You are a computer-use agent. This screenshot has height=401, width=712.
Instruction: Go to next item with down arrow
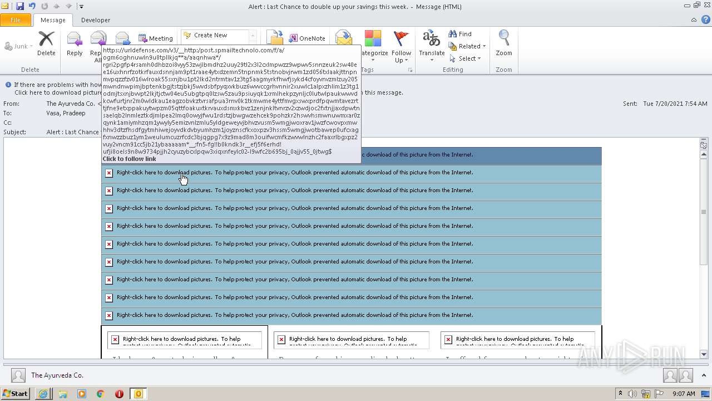click(68, 6)
